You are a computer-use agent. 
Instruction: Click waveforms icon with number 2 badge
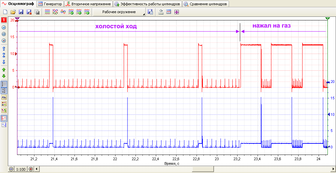[x=87, y=12]
